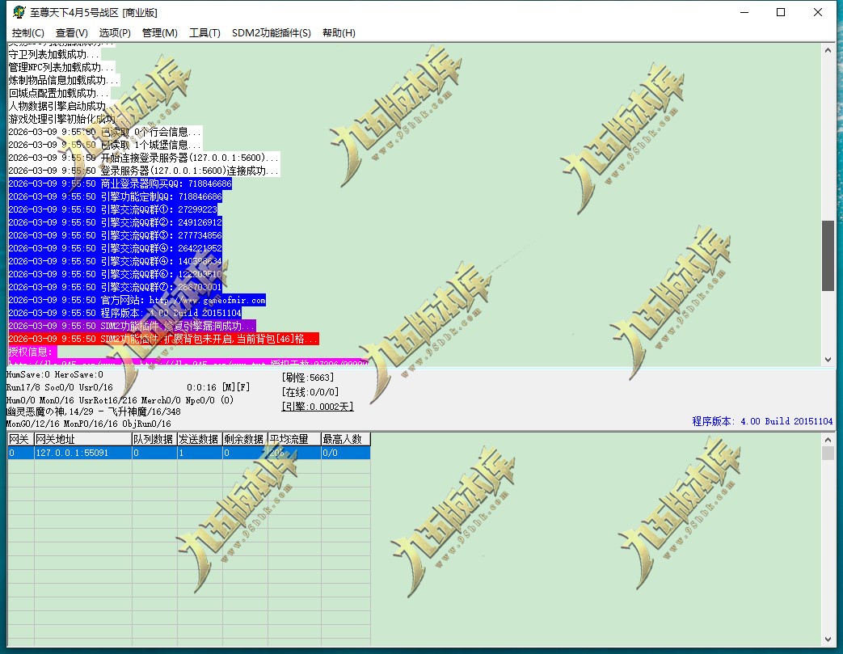Click purple log line 修复引擎漏洞成功
Image resolution: width=843 pixels, height=654 pixels.
pyautogui.click(x=133, y=326)
